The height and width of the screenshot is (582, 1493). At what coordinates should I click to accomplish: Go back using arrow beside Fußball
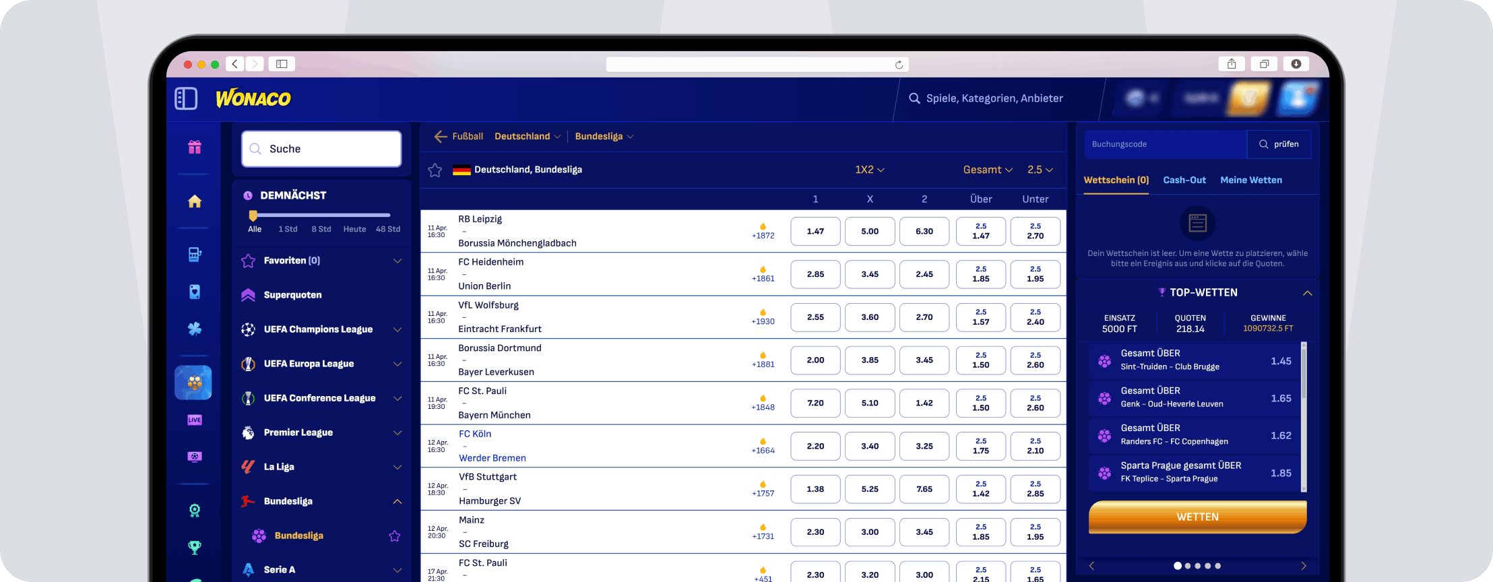[441, 136]
